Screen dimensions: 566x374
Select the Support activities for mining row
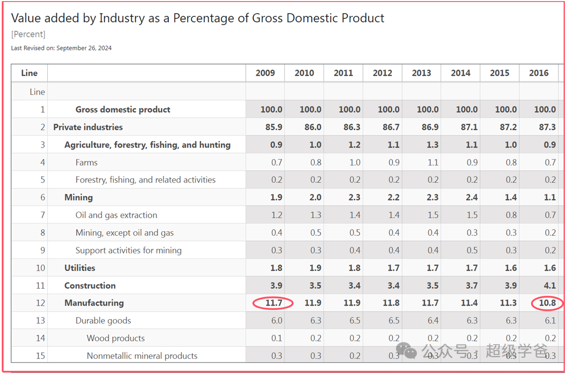pos(128,250)
